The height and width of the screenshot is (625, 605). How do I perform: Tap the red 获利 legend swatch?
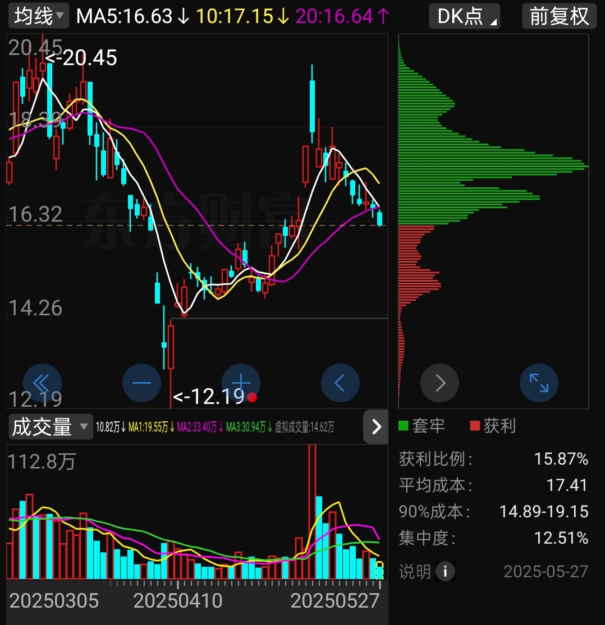coord(475,426)
